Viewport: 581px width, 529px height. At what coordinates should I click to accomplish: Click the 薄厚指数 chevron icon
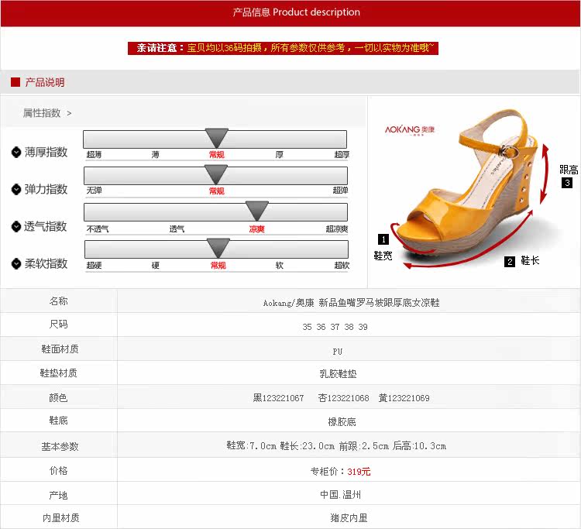pos(16,153)
